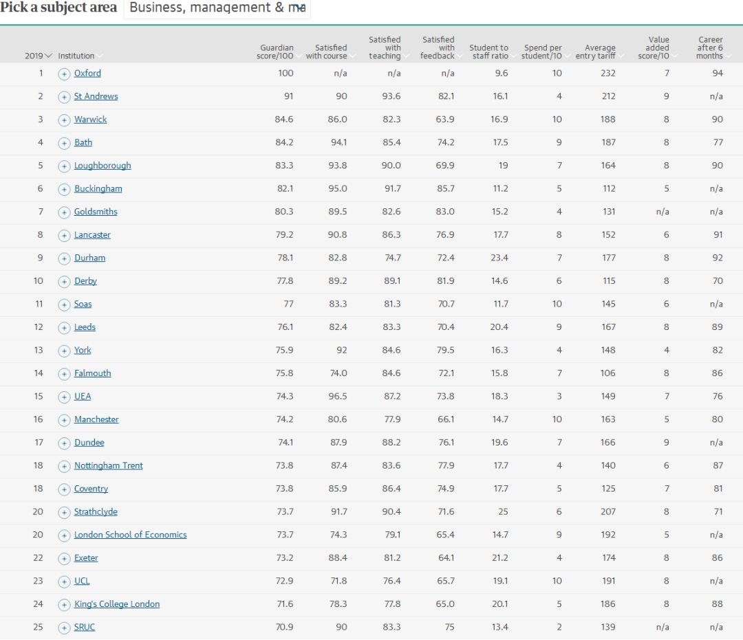Open the UEA link
The width and height of the screenshot is (743, 640).
point(83,396)
